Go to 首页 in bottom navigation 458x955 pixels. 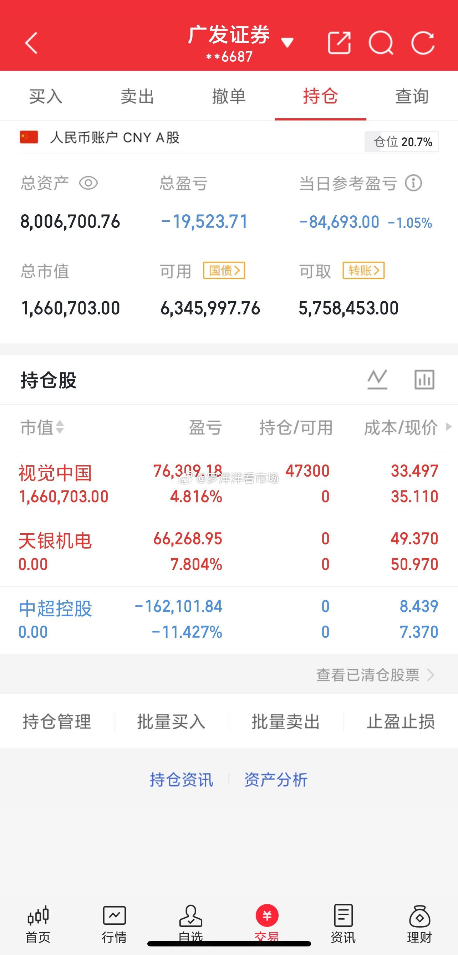pyautogui.click(x=38, y=924)
